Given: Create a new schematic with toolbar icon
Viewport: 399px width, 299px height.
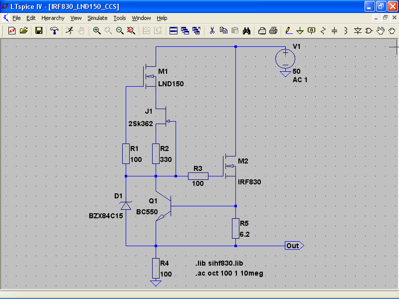Looking at the screenshot, I should pyautogui.click(x=11, y=31).
